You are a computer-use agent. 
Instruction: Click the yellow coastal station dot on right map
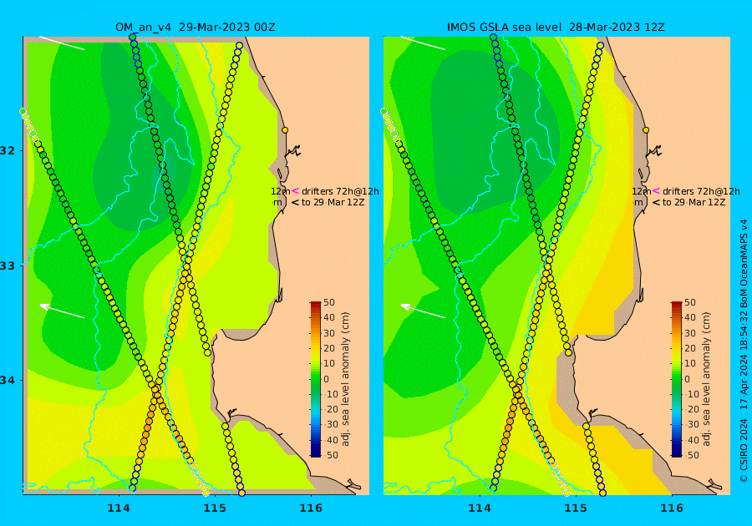tap(646, 129)
